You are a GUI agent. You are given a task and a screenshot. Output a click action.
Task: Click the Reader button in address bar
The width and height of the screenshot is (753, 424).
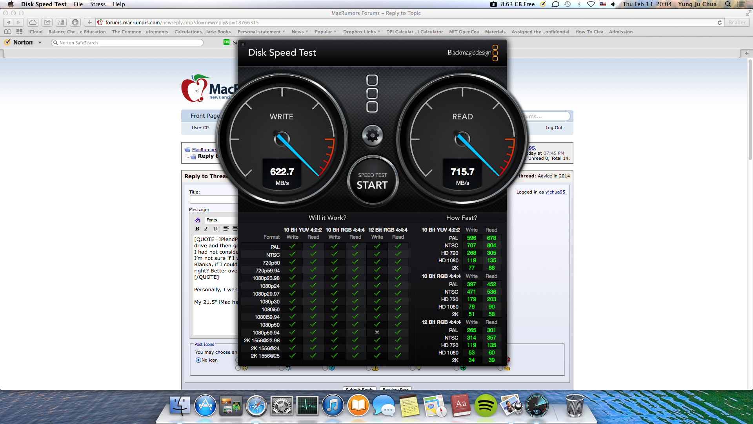(x=737, y=22)
